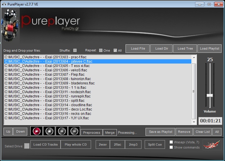
Task: Open the Load Tree dialog
Action: click(x=185, y=48)
